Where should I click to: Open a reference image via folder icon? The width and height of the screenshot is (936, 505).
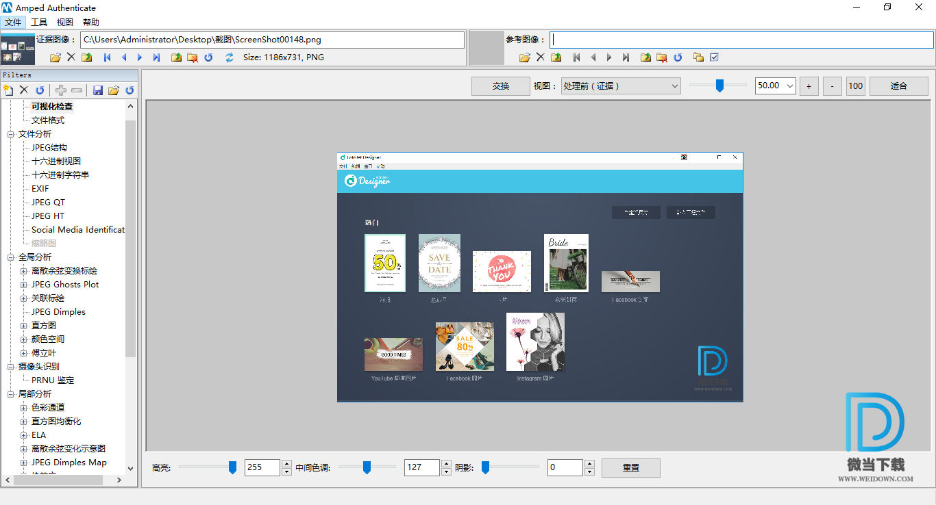point(525,57)
